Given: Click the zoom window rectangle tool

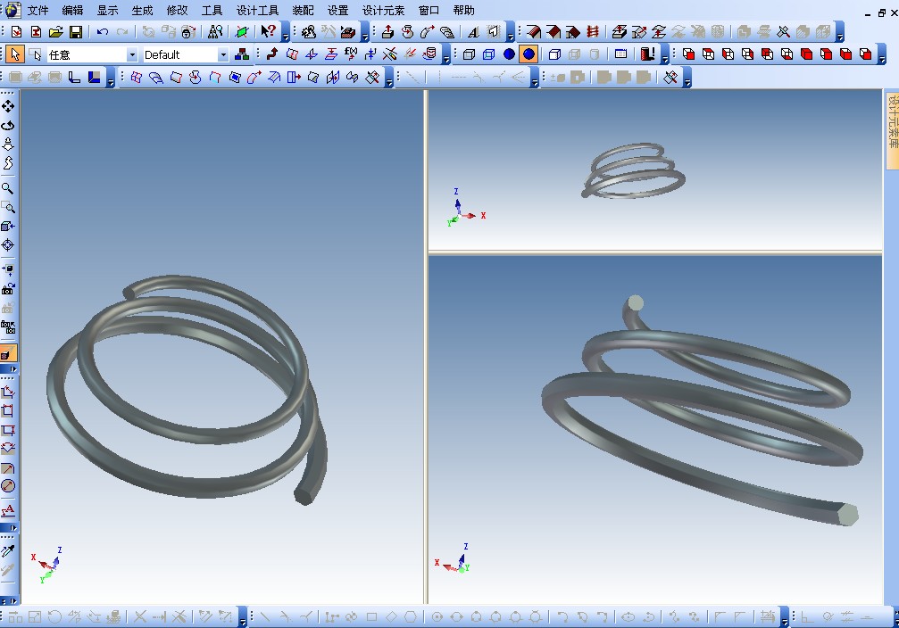Looking at the screenshot, I should tap(8, 207).
